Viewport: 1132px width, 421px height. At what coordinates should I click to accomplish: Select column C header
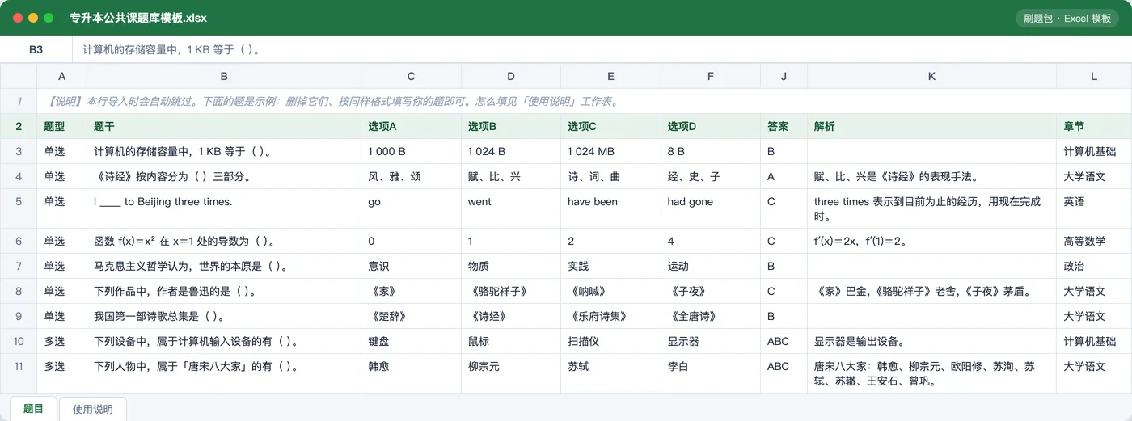[x=411, y=77]
